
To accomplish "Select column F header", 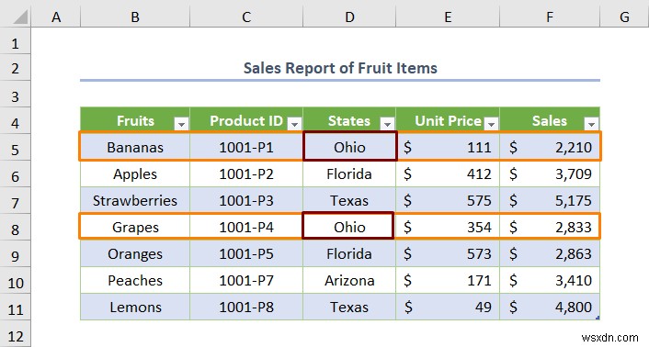I will (x=550, y=17).
